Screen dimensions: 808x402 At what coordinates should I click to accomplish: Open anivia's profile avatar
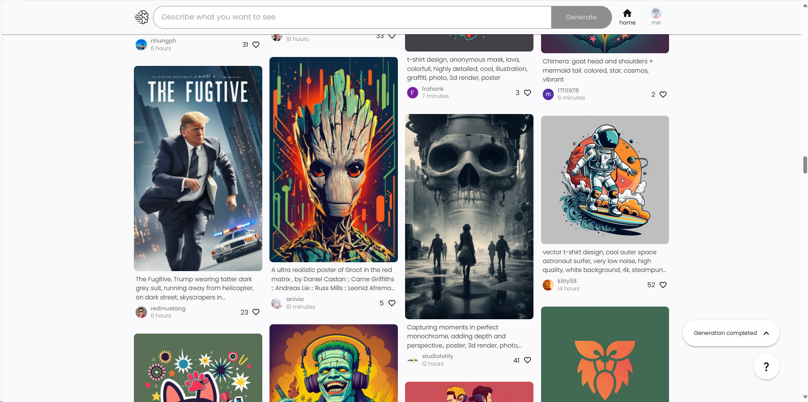click(277, 303)
